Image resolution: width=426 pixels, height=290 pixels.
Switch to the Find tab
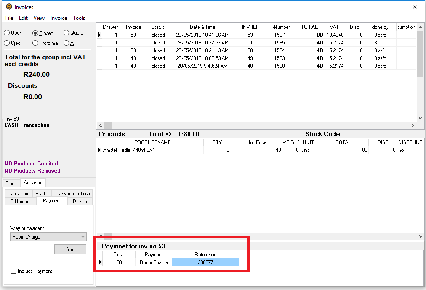(12, 183)
